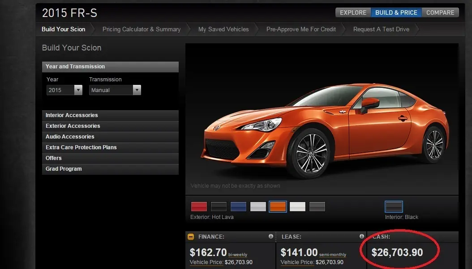Click the cash price $26,703.90
The height and width of the screenshot is (269, 472).
[x=397, y=252]
